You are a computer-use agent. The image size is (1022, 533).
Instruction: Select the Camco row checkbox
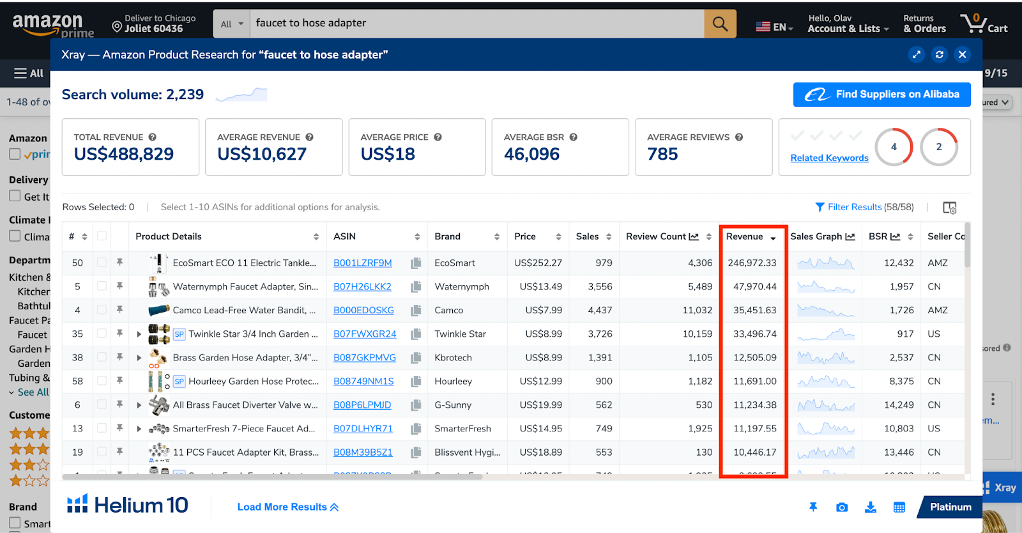tap(102, 309)
